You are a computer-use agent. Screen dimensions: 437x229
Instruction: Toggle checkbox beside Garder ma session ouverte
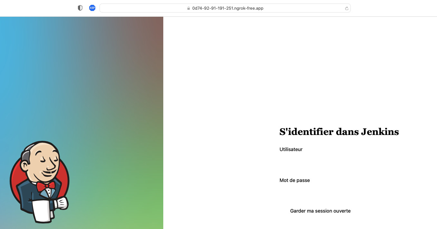[283, 211]
